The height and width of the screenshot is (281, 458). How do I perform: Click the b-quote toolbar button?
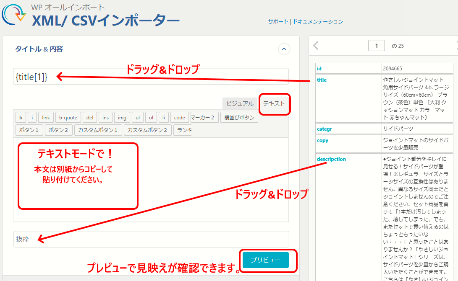[68, 118]
